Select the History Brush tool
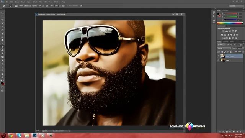Viewport: 245px width, 138px height. (2, 43)
